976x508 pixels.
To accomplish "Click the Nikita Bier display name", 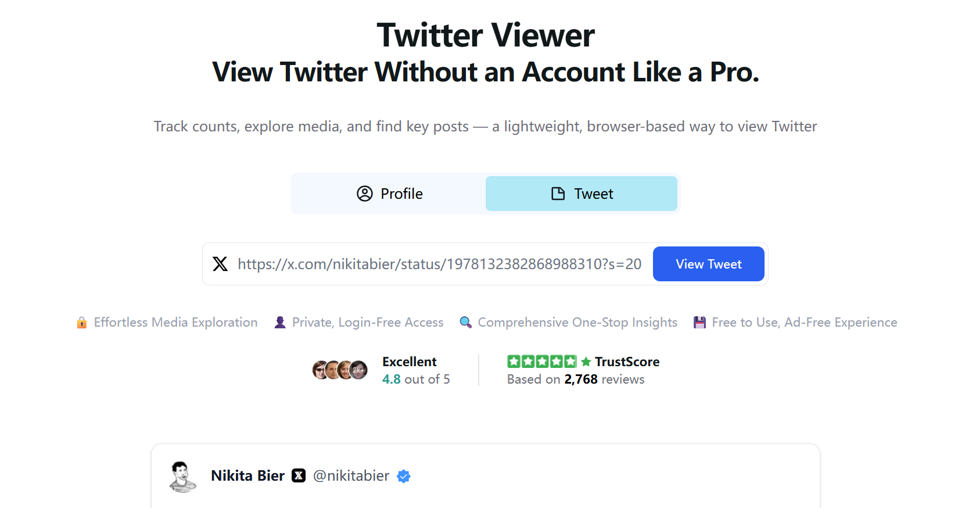I will pyautogui.click(x=247, y=476).
